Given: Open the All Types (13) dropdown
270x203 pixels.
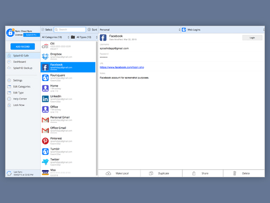Looking at the screenshot, I should [x=84, y=37].
